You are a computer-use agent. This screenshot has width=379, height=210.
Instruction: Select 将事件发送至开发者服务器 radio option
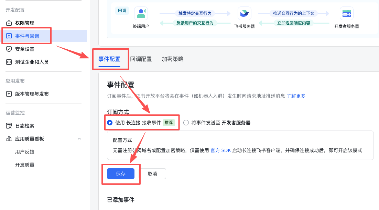tap(186, 123)
